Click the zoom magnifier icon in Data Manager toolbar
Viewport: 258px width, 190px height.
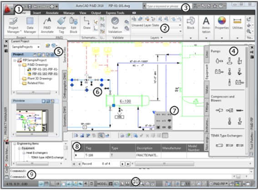pos(101,135)
